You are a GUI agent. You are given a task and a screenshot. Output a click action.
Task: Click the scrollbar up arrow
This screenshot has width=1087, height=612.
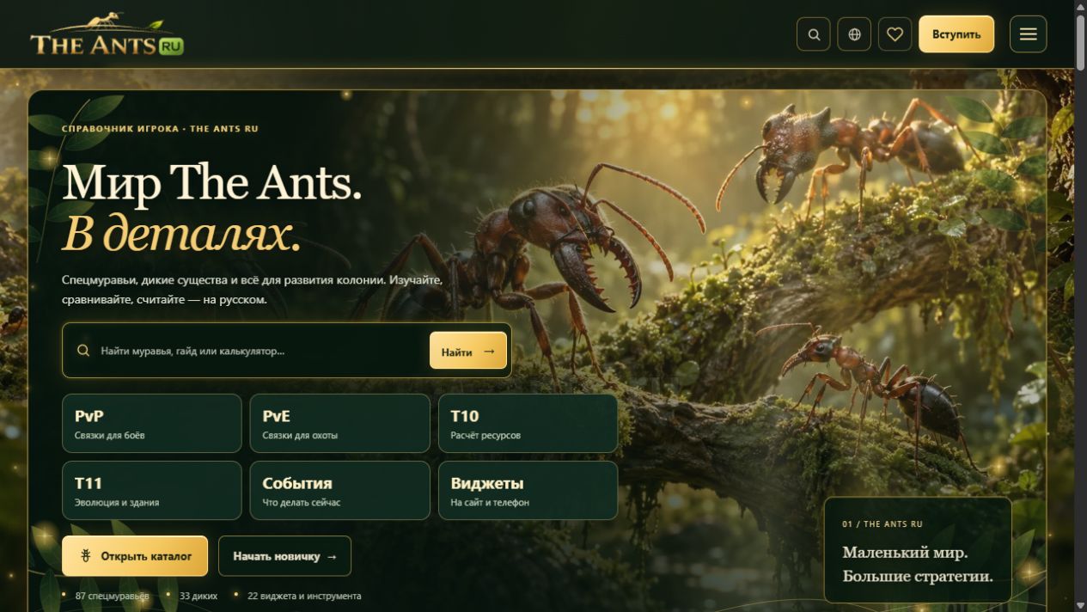[x=1080, y=6]
